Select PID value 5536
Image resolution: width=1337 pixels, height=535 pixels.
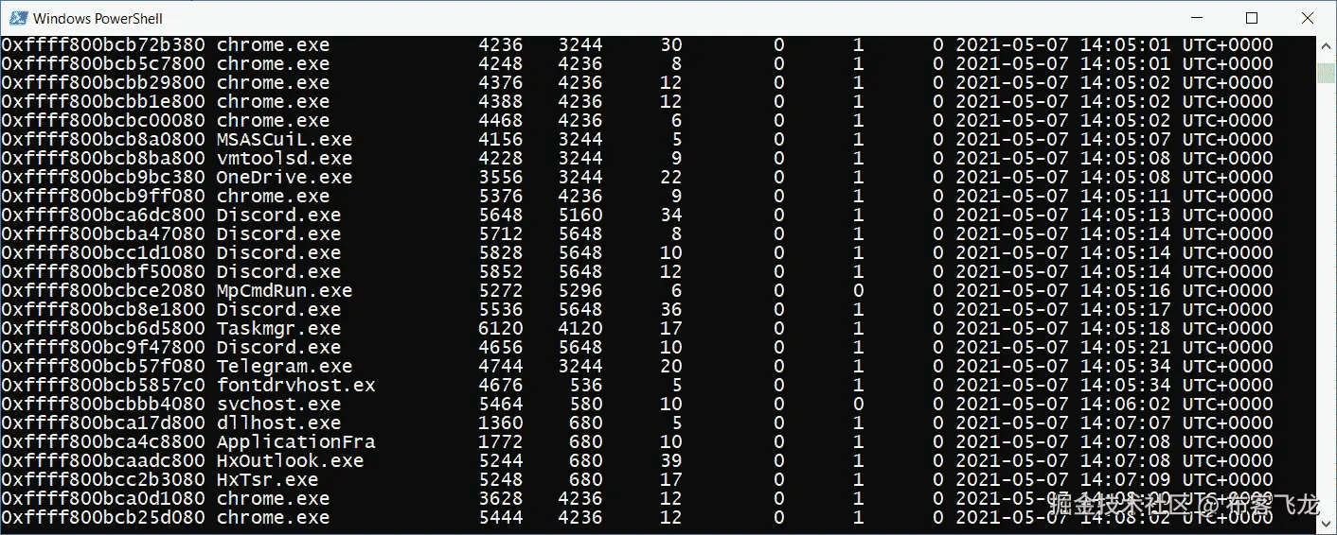coord(500,309)
